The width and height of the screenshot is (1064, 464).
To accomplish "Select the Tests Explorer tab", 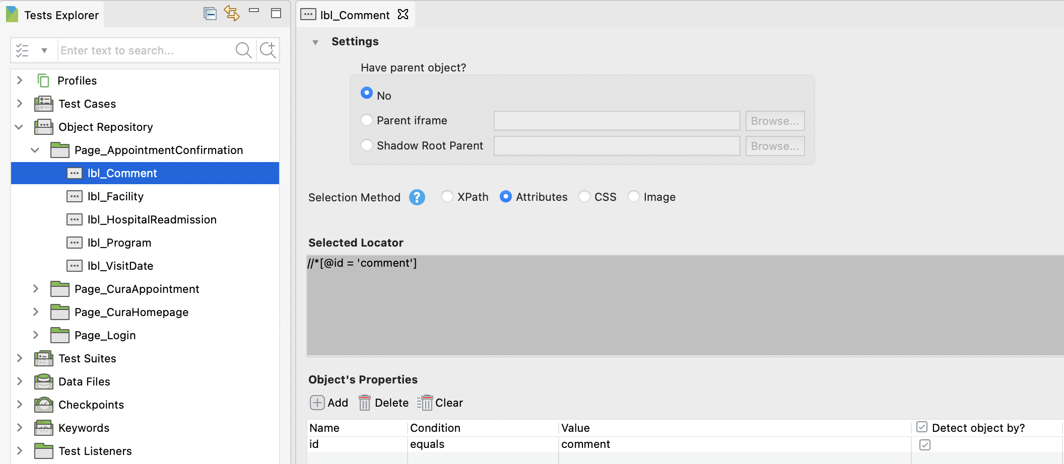I will (60, 15).
